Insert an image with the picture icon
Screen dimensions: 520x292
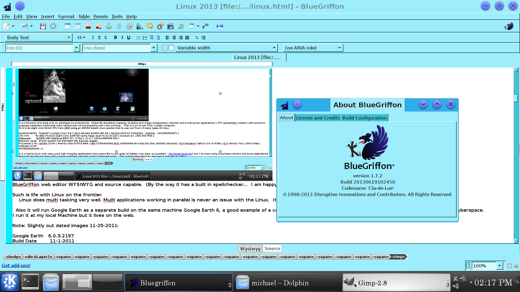(x=88, y=26)
